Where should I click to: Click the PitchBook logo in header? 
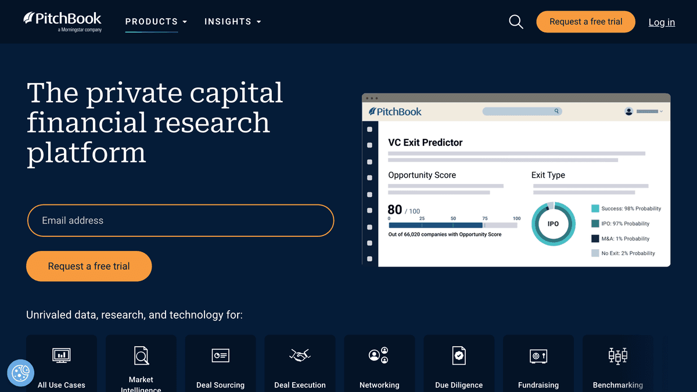pos(63,21)
